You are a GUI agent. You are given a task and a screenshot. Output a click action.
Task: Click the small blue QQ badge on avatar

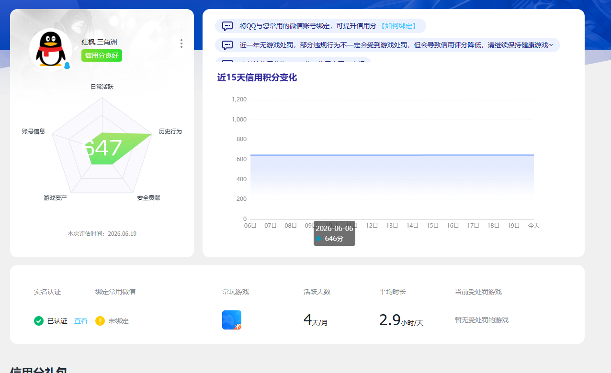tap(67, 66)
